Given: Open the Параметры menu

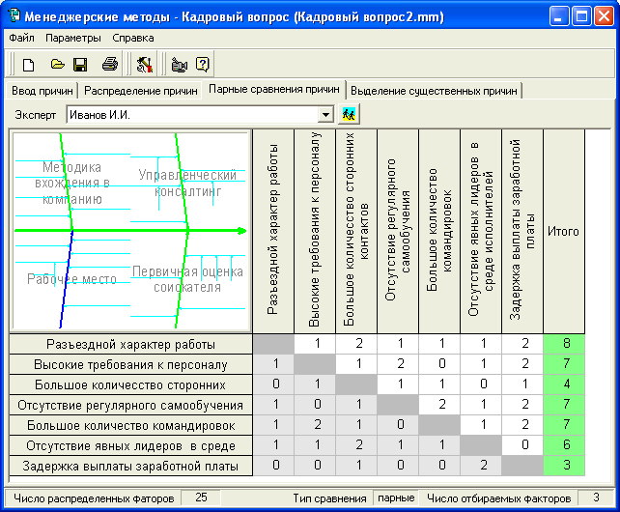Looking at the screenshot, I should 73,38.
